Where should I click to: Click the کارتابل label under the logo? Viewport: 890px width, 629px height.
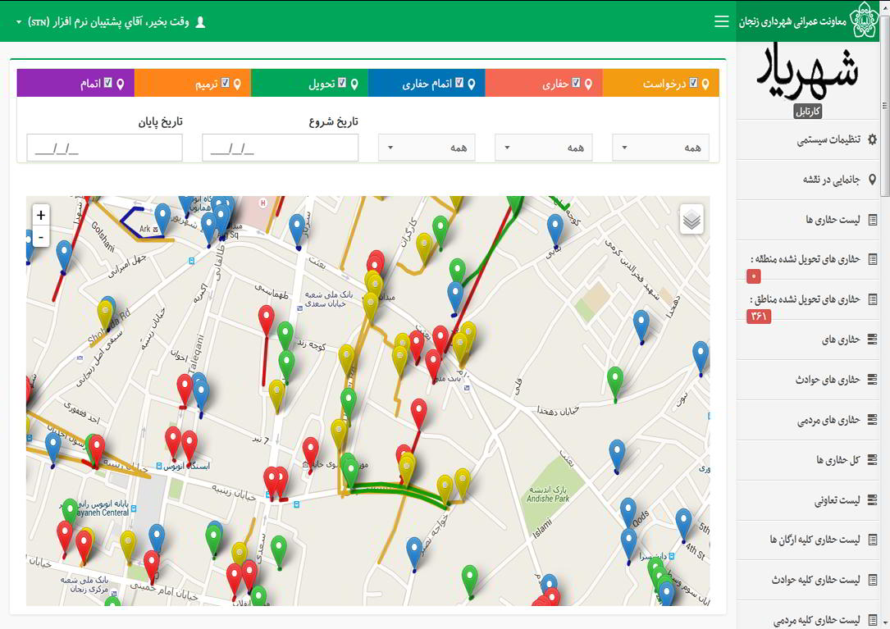click(808, 112)
